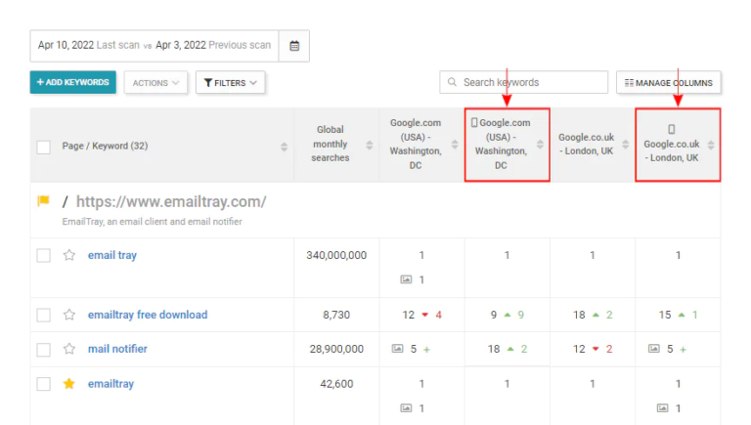
Task: Sort by Global monthly searches column
Action: [x=370, y=145]
